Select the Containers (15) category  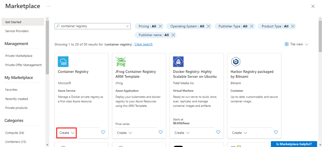16,142
